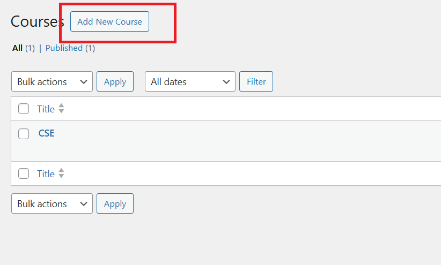Sort by the top Title column header

click(46, 109)
